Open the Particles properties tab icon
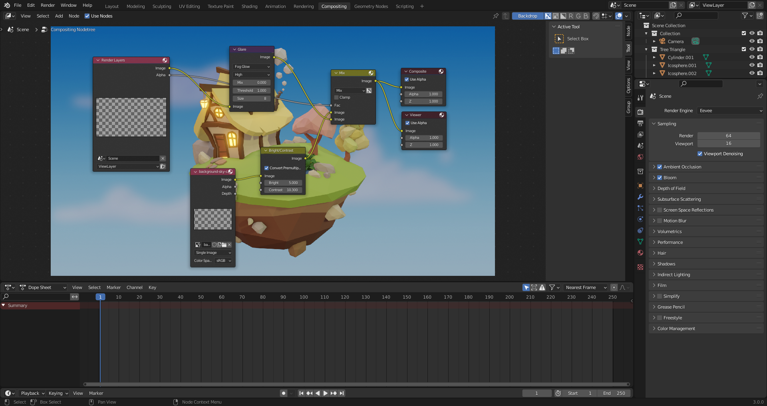Viewport: 767px width, 406px height. pyautogui.click(x=640, y=208)
